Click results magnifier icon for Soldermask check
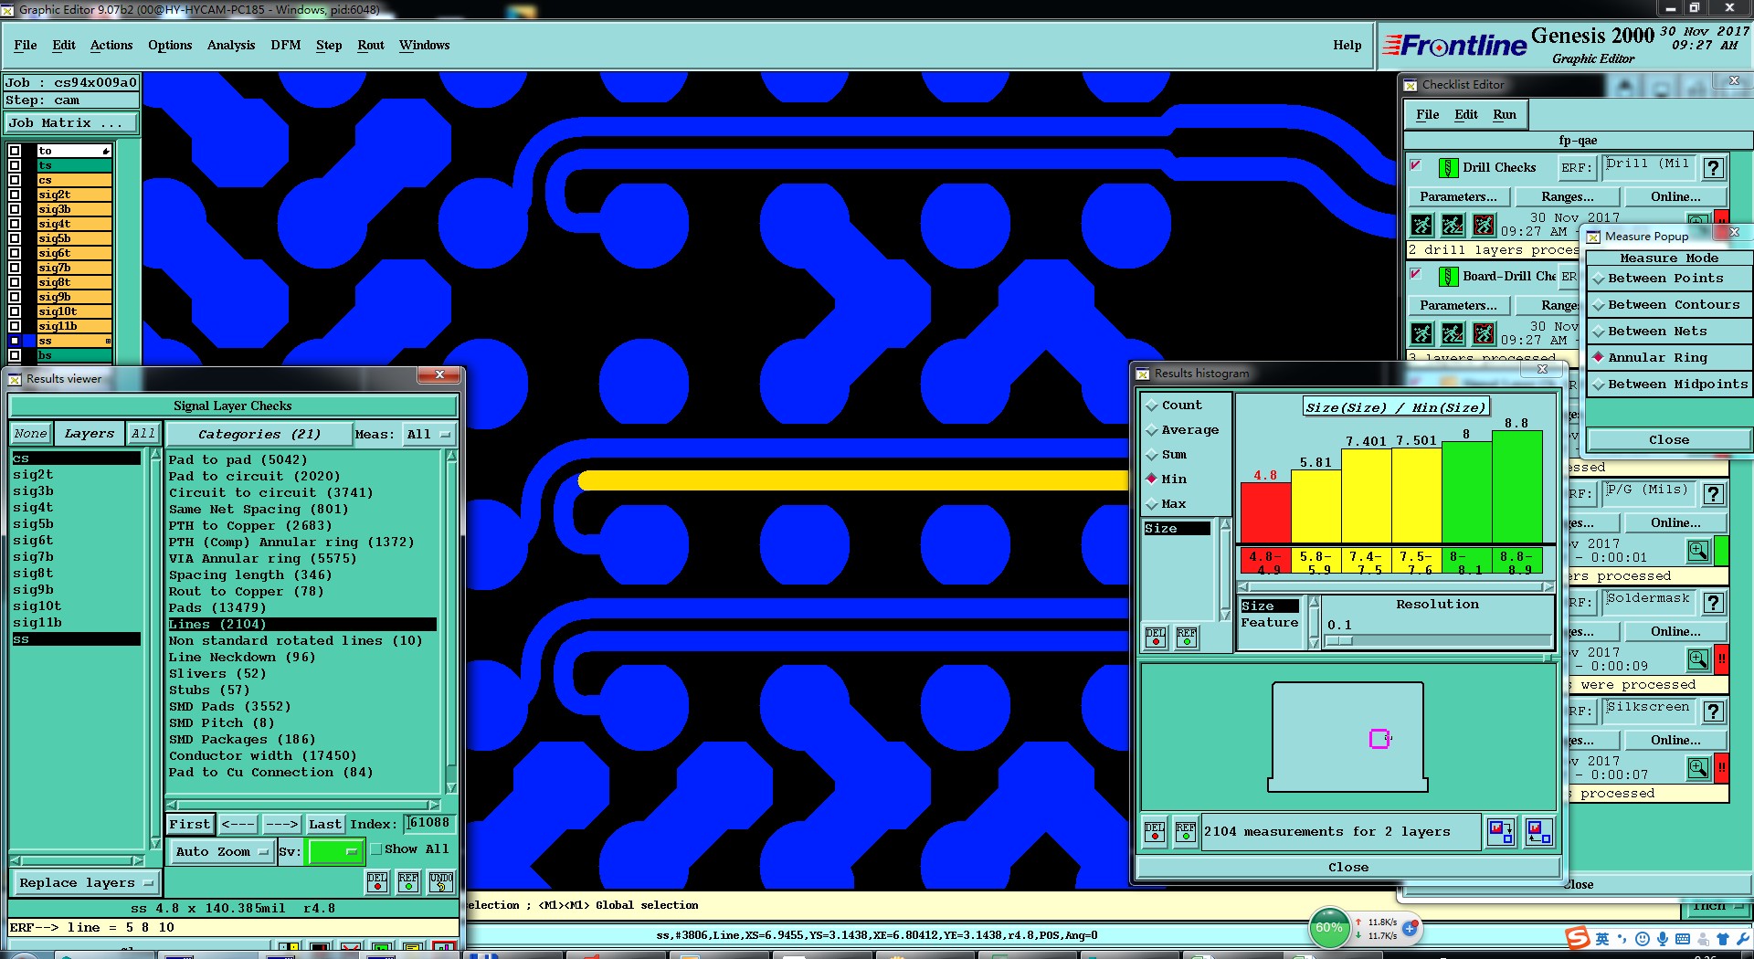Viewport: 1754px width, 959px height. click(x=1698, y=659)
